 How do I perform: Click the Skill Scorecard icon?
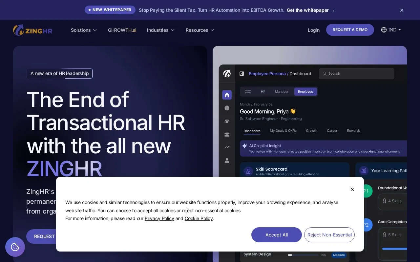248,171
